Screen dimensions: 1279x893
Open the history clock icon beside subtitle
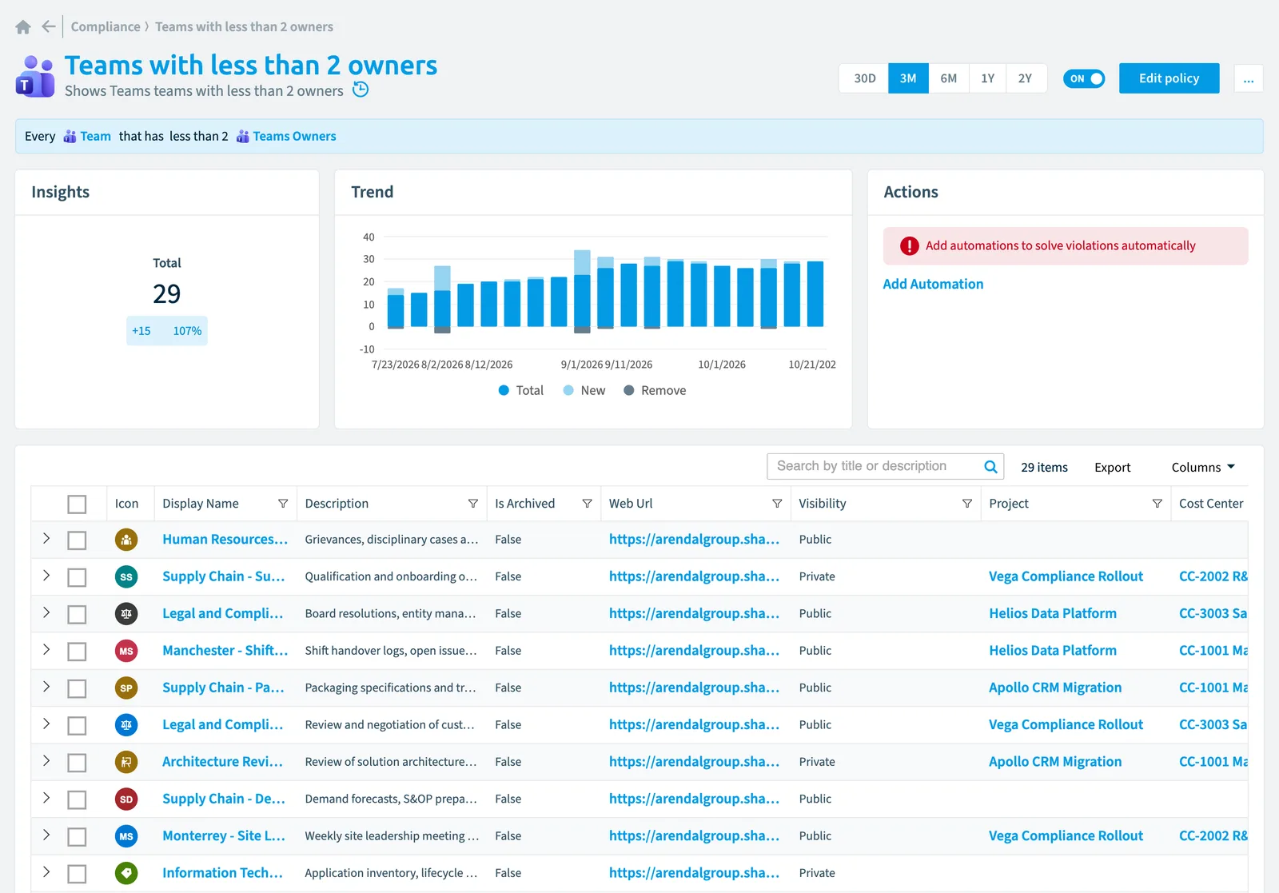(361, 90)
